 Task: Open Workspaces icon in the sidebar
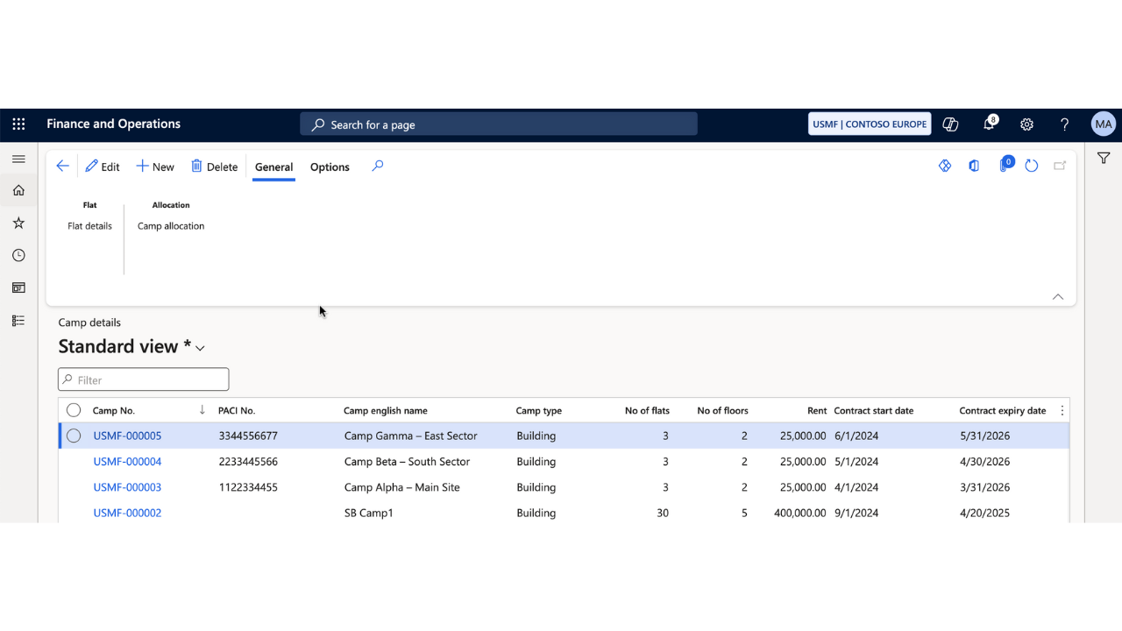point(18,287)
